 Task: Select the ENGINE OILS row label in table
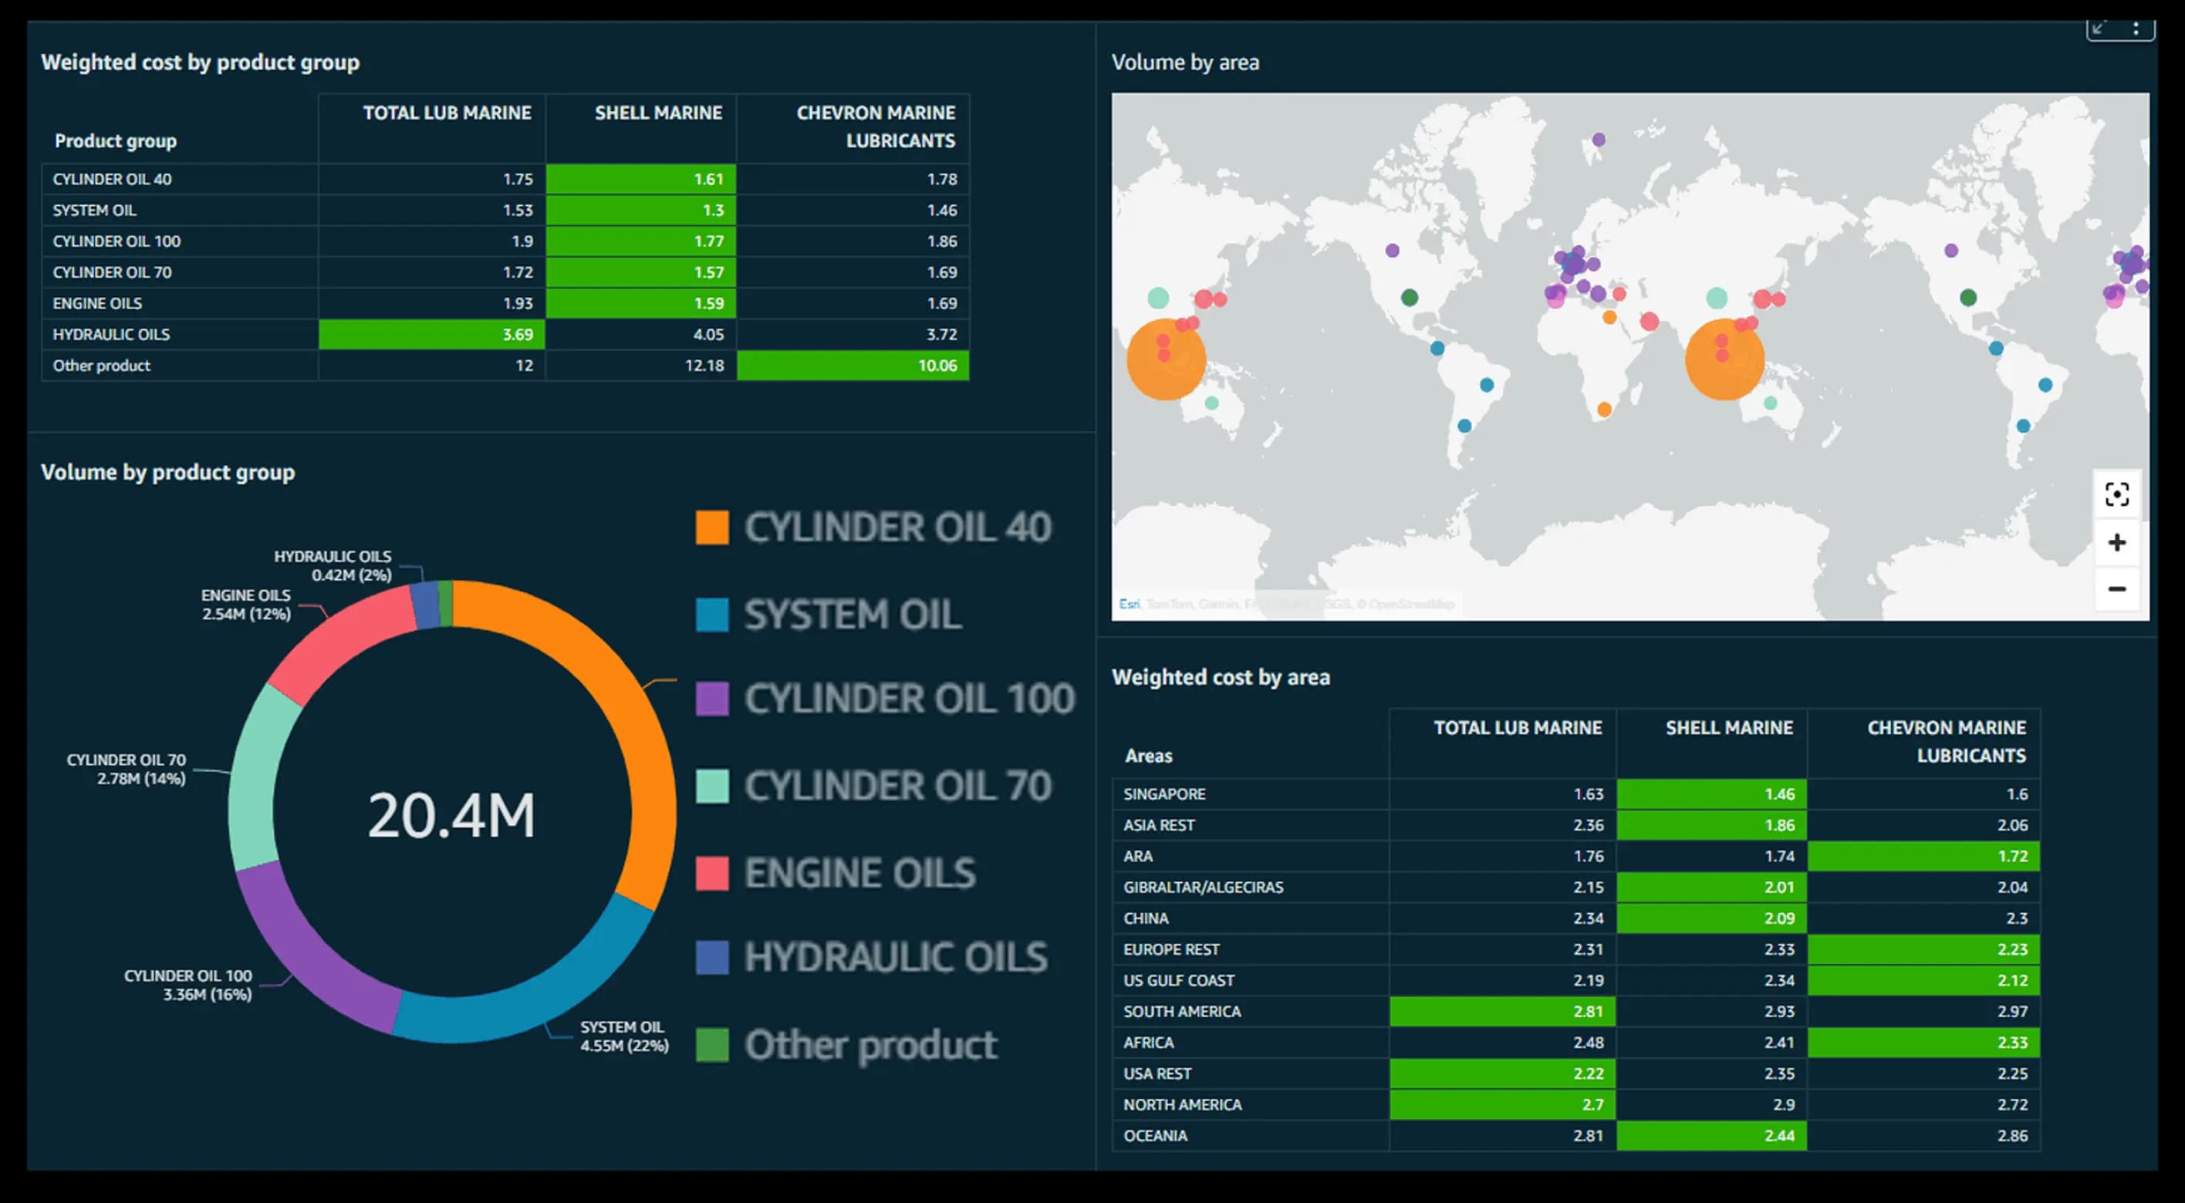tap(96, 304)
